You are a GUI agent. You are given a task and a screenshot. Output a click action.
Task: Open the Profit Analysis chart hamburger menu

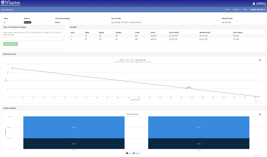pos(260,114)
